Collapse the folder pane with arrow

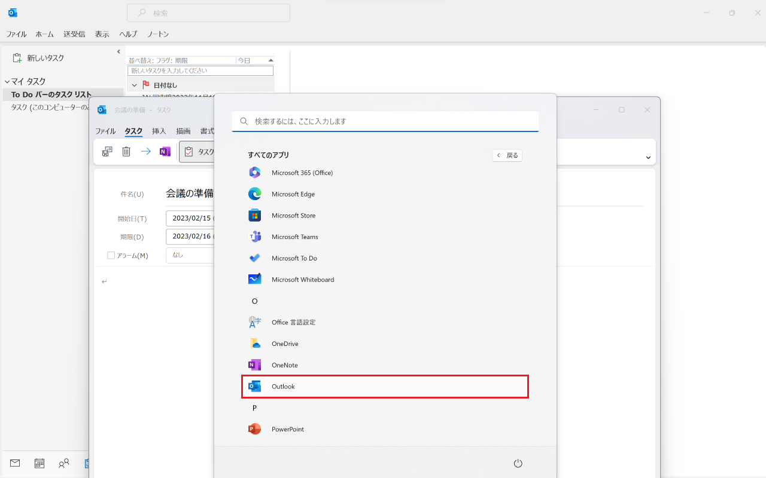tap(118, 52)
